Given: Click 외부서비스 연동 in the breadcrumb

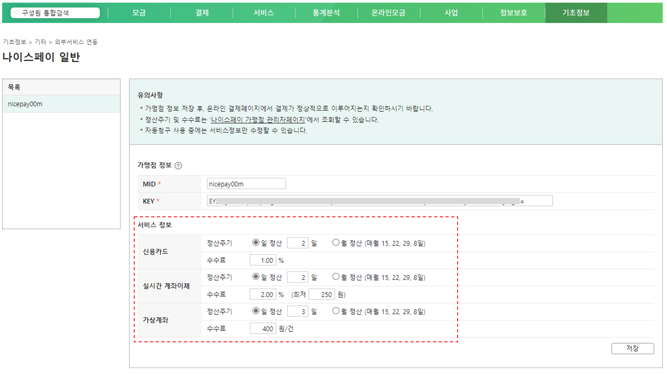Looking at the screenshot, I should (x=76, y=42).
